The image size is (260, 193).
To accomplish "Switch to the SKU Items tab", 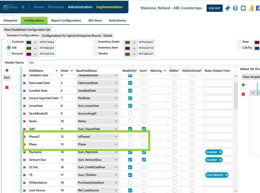I will pos(95,21).
